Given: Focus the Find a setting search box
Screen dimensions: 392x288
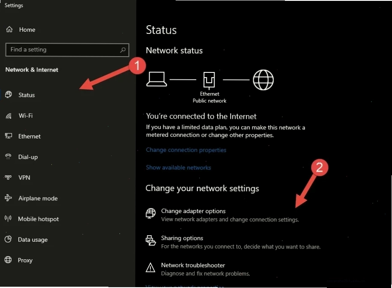Looking at the screenshot, I should (x=67, y=50).
